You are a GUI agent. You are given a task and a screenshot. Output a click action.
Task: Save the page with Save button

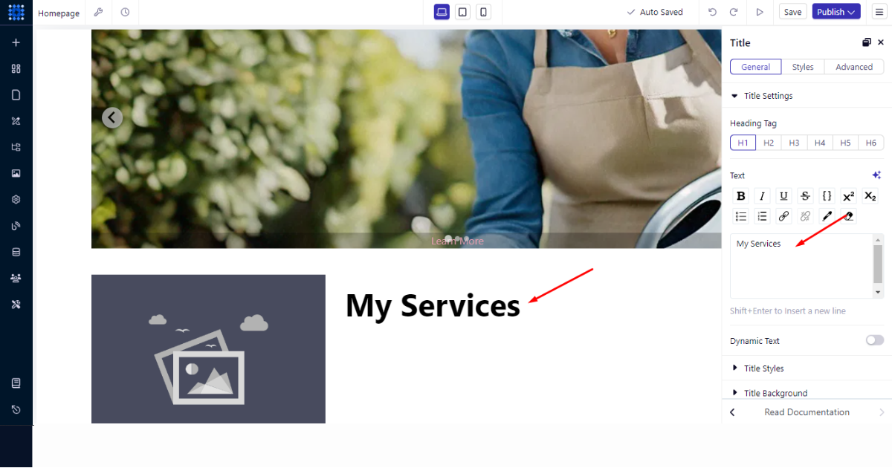(793, 12)
